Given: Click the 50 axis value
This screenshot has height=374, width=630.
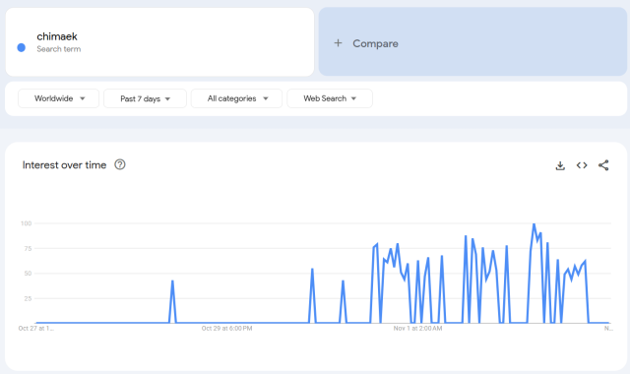Looking at the screenshot, I should coord(28,274).
